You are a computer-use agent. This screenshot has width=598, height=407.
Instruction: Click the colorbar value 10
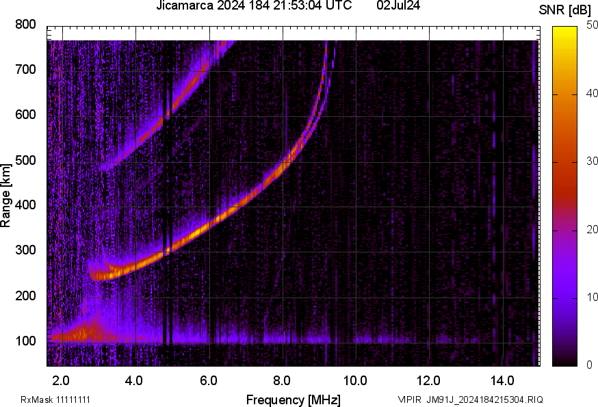pos(592,297)
